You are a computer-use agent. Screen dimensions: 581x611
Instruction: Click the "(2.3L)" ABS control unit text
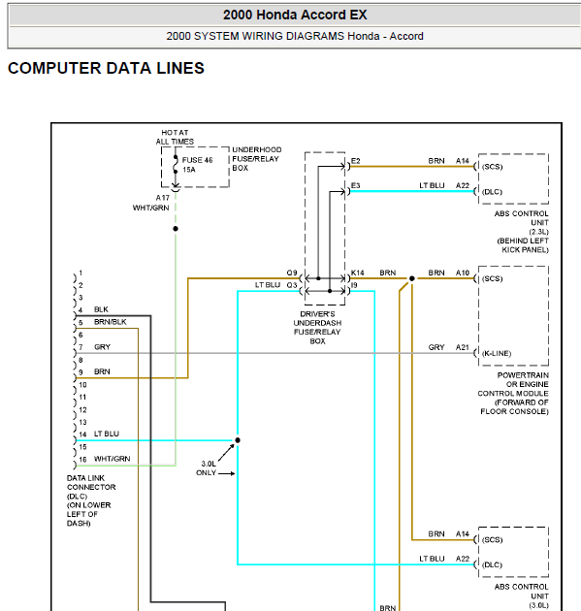(538, 232)
